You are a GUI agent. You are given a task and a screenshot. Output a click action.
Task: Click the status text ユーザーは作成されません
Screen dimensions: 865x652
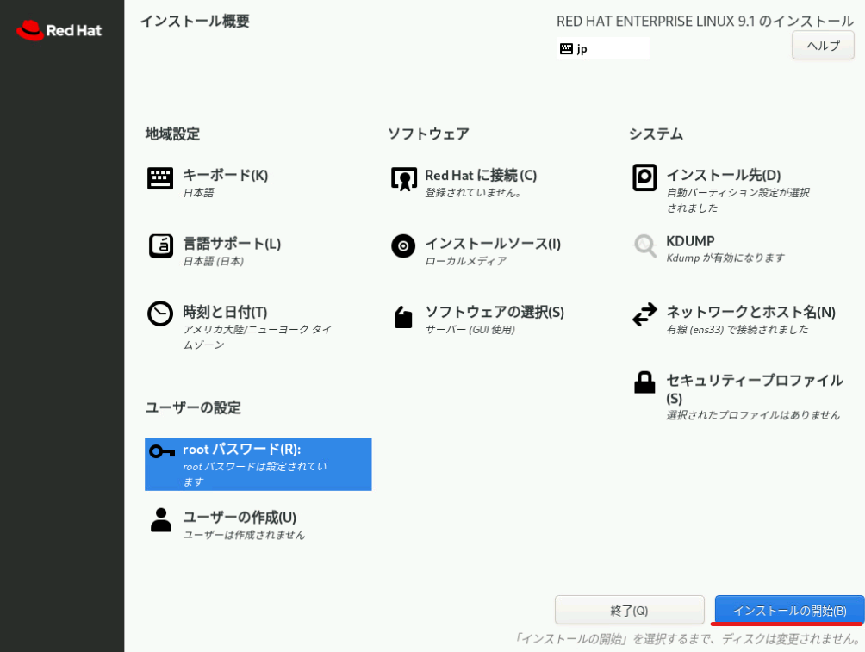pyautogui.click(x=244, y=535)
